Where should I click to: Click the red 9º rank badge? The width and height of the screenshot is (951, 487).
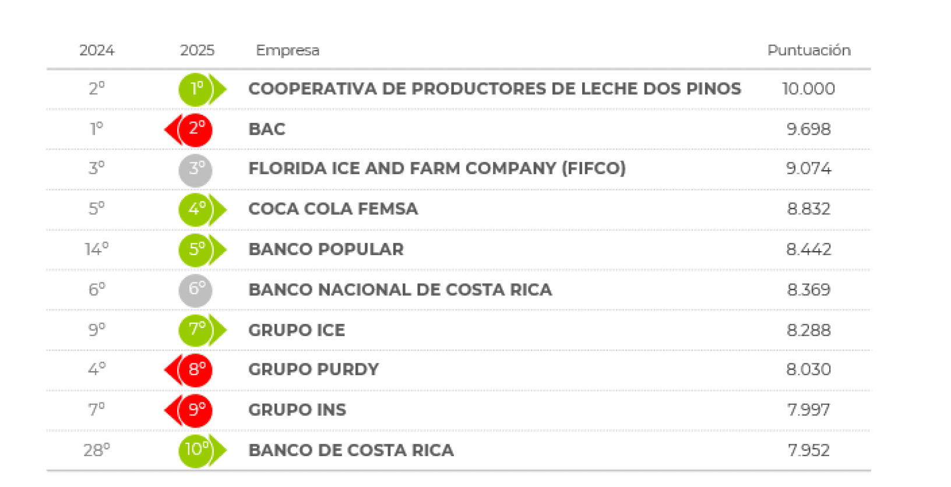tap(196, 410)
